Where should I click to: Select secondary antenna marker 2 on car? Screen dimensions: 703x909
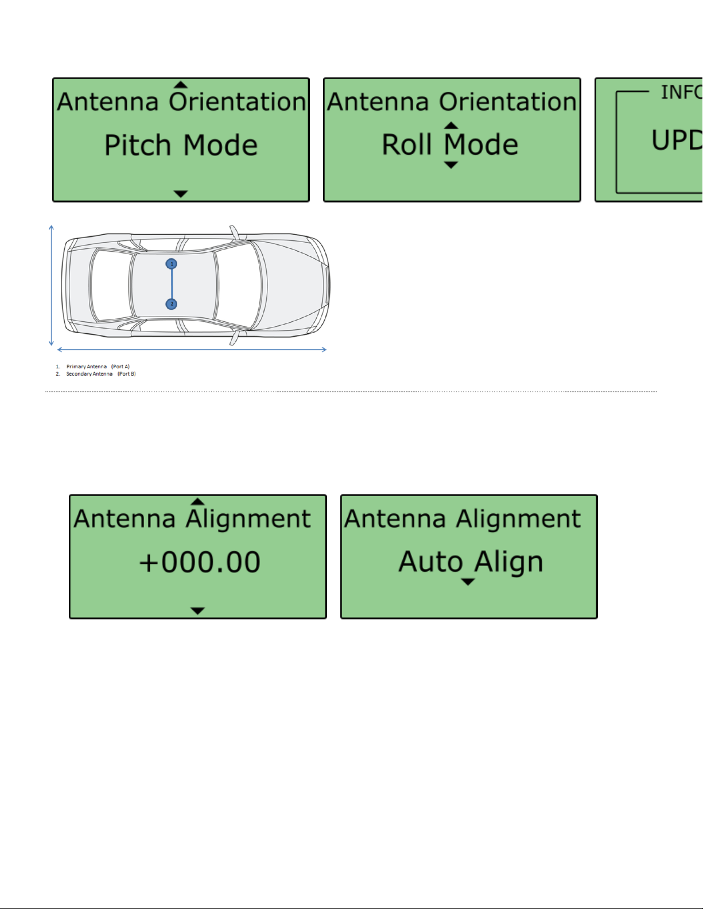pyautogui.click(x=172, y=304)
